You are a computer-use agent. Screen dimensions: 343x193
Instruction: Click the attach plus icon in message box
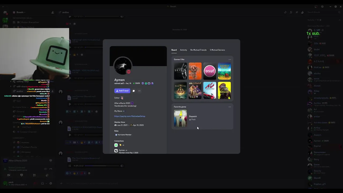61,183
